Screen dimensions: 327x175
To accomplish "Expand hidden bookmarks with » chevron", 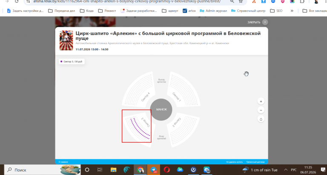I will [292, 11].
